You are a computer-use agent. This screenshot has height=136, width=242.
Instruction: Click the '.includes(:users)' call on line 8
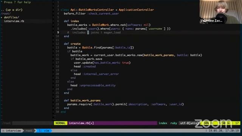pyautogui.click(x=85, y=29)
